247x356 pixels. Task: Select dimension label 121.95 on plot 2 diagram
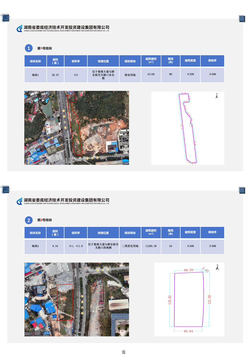pos(209,300)
